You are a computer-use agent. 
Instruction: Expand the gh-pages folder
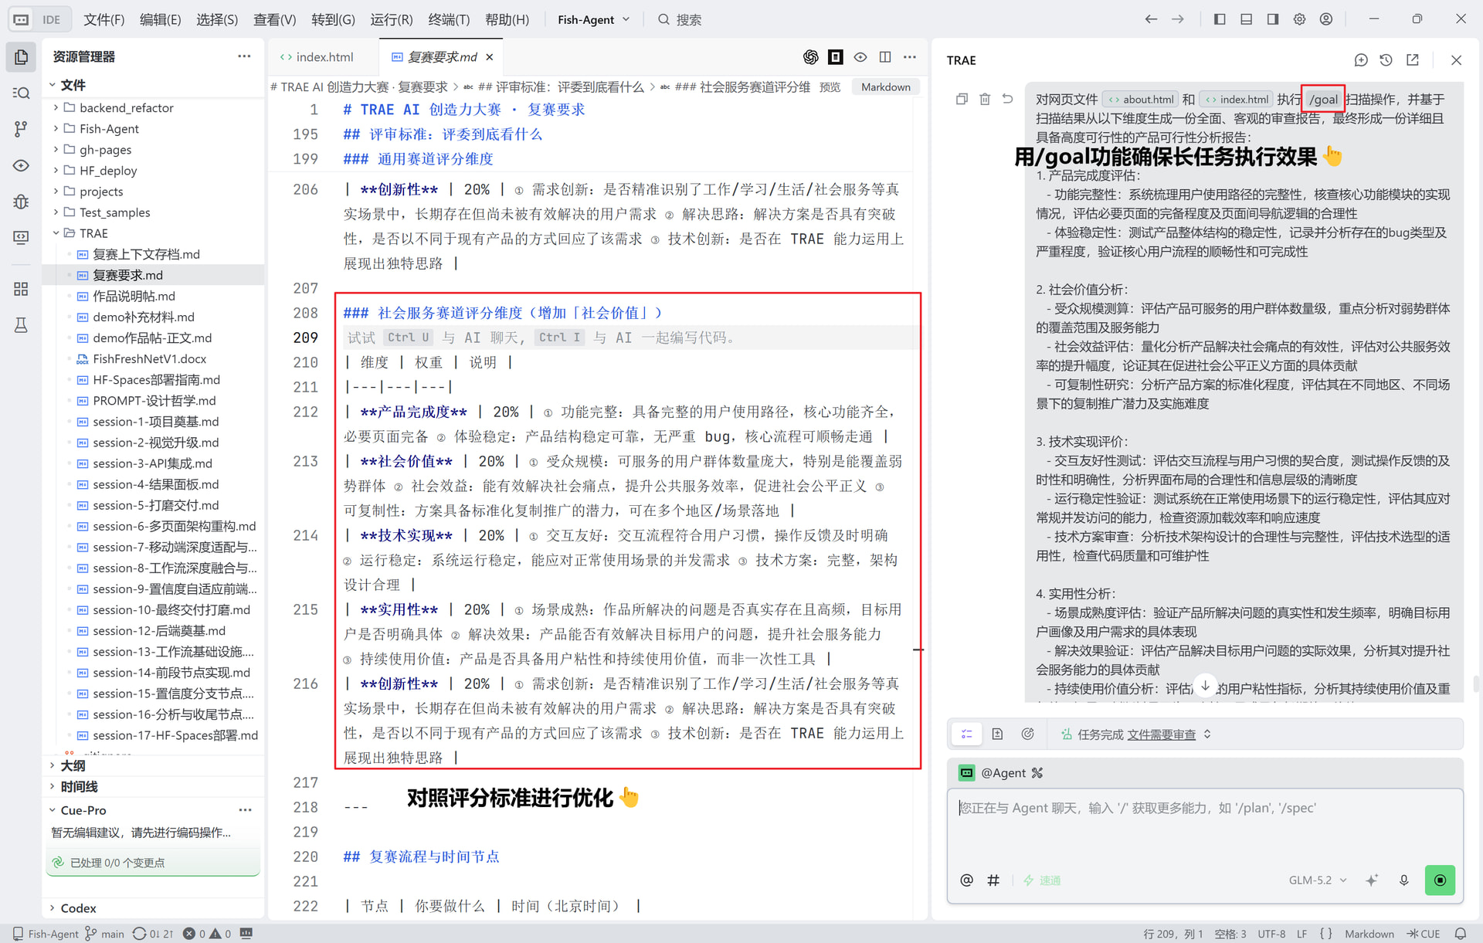point(106,149)
